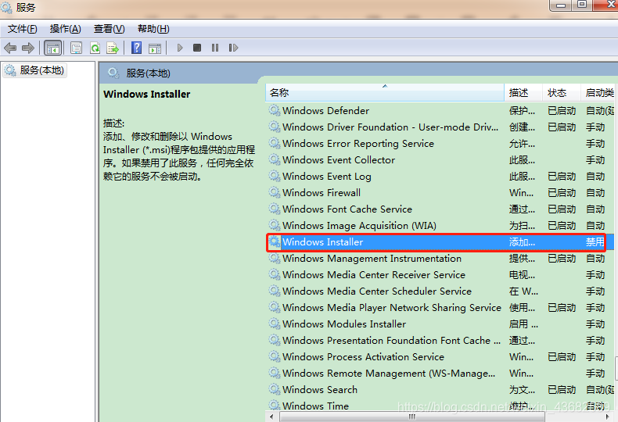Click the horizontal scrollbar left arrow

pos(271,417)
